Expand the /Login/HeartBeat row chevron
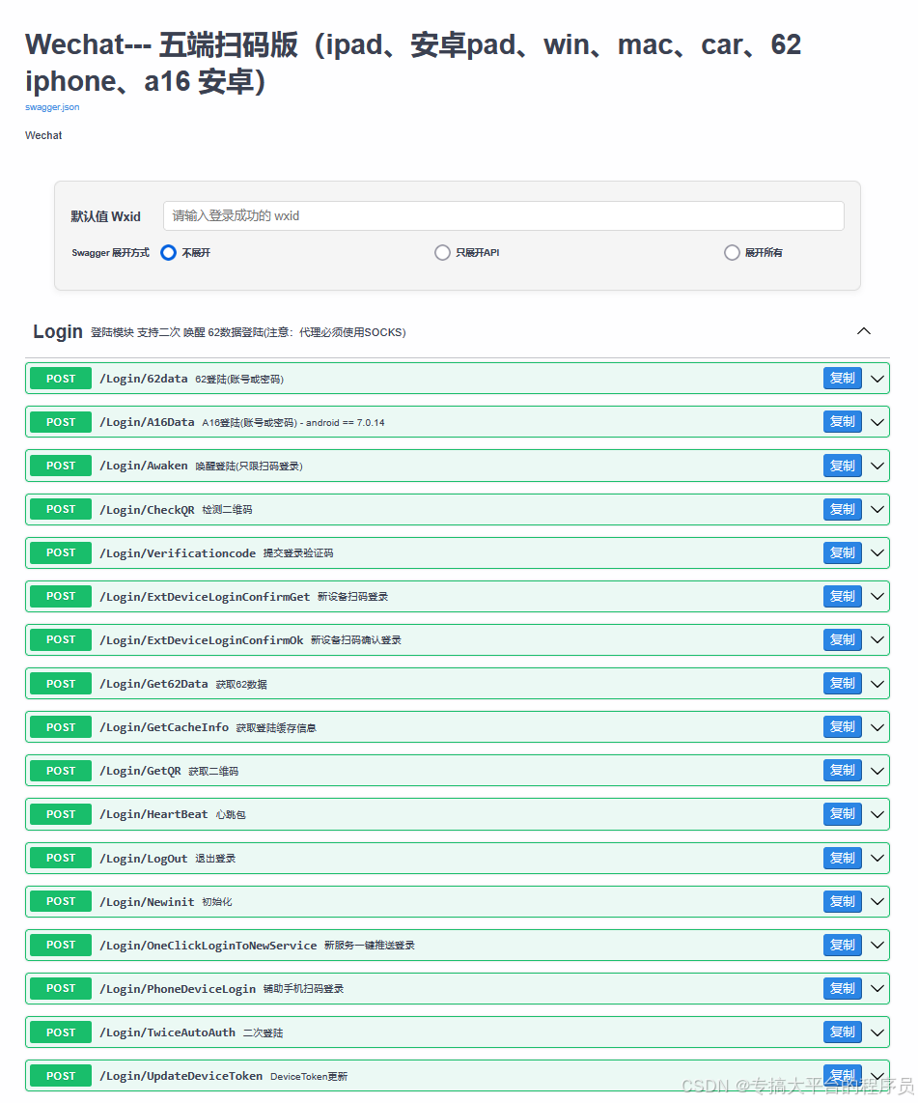Viewport: 918px width, 1103px height. (x=877, y=814)
